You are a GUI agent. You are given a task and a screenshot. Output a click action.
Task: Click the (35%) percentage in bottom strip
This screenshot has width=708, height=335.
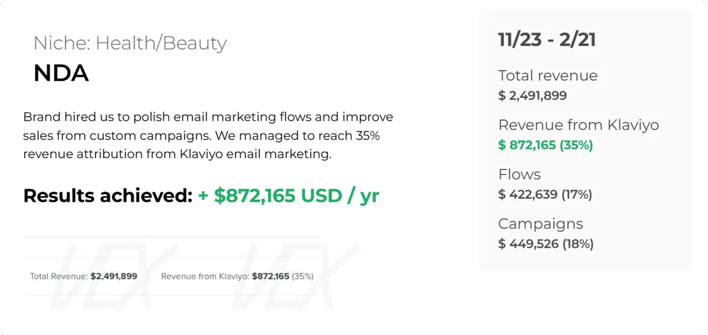tap(303, 276)
